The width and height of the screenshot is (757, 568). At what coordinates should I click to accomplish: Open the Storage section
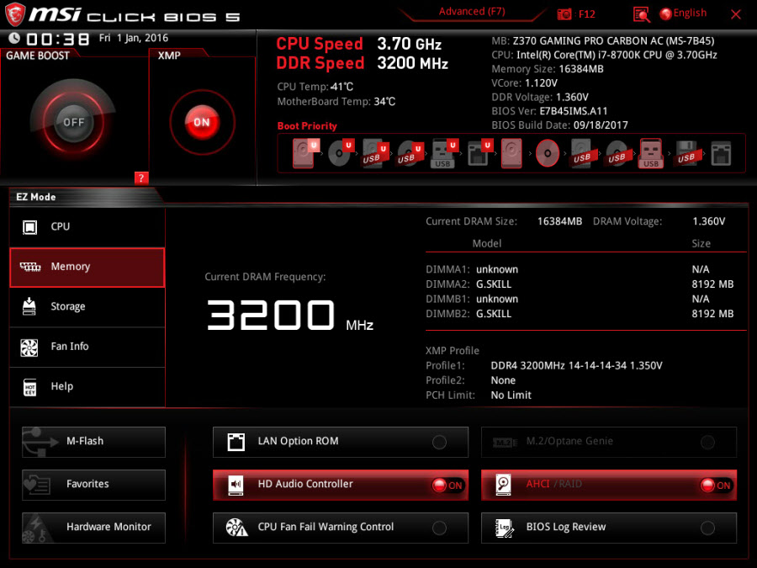click(87, 307)
